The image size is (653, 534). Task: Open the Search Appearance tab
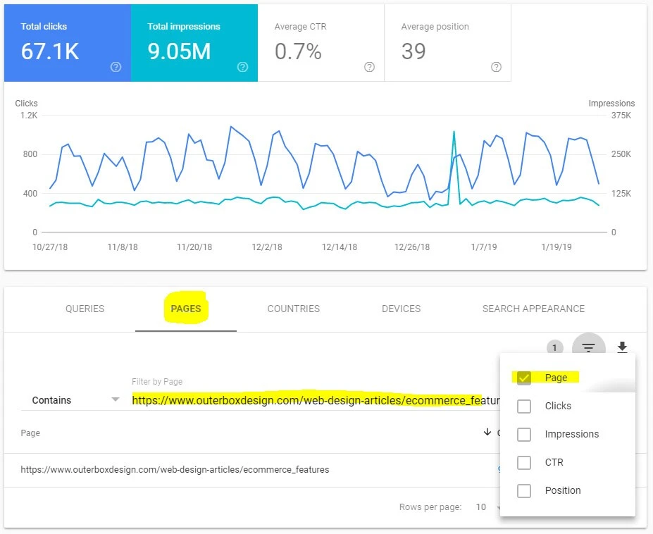(x=533, y=309)
